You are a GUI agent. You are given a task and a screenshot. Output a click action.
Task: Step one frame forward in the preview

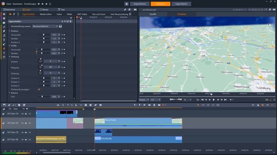218,99
